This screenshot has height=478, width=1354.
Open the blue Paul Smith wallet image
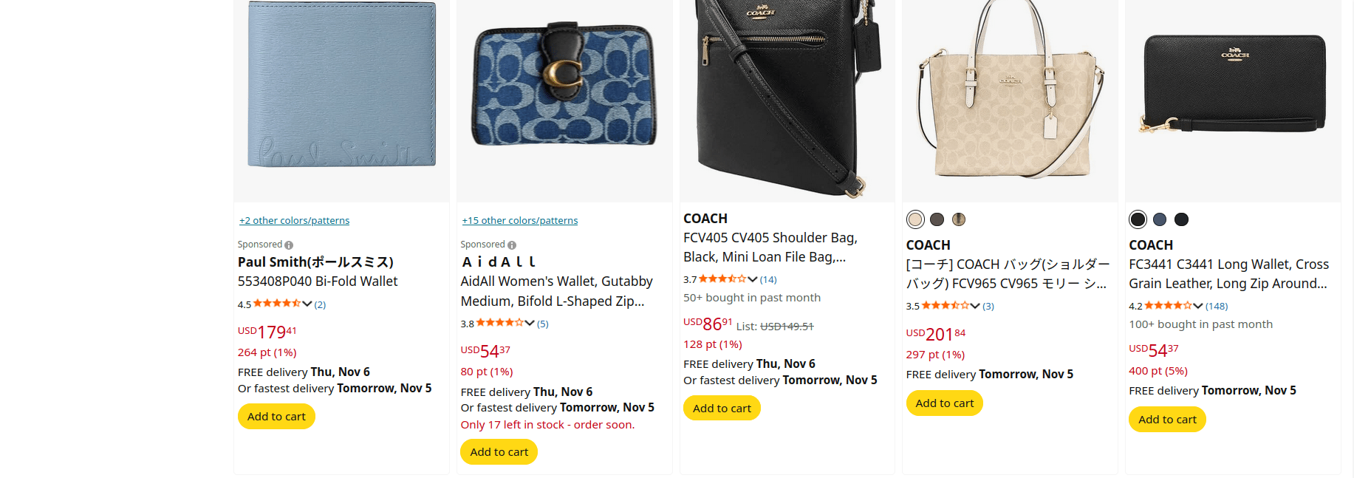pos(341,85)
